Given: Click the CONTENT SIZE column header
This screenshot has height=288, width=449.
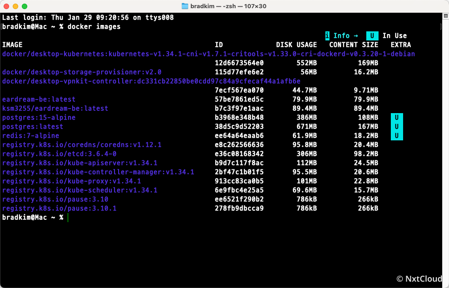Looking at the screenshot, I should (354, 45).
